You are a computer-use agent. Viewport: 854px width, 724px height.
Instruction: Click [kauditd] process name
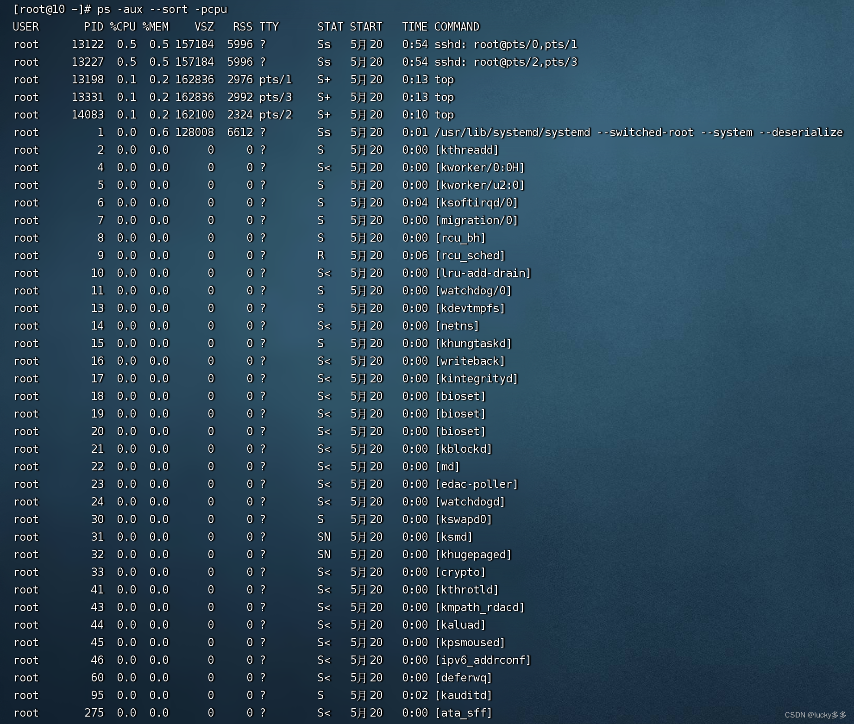point(464,695)
